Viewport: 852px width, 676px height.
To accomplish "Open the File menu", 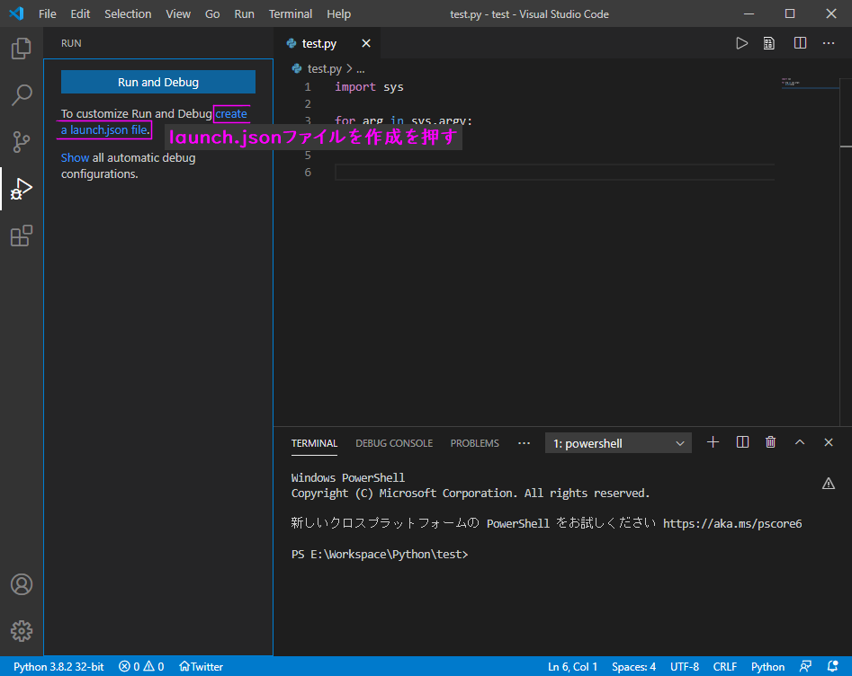I will (48, 14).
